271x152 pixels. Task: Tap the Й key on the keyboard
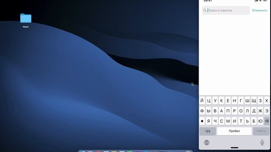pyautogui.click(x=202, y=100)
